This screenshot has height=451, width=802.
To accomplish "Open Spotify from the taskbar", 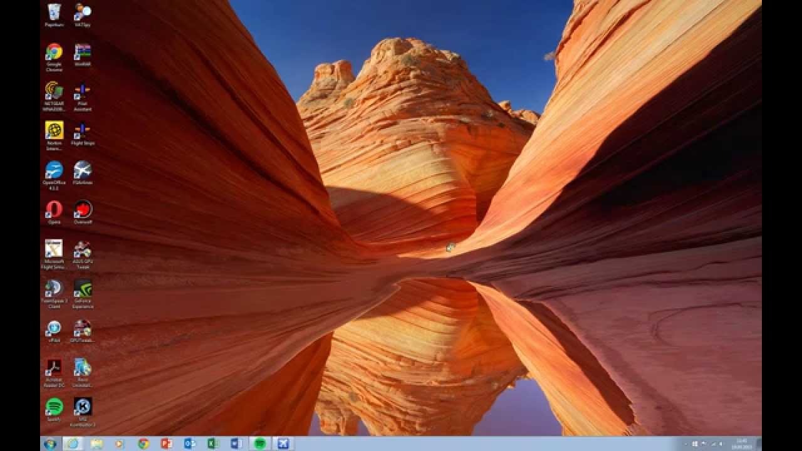I will click(x=259, y=443).
